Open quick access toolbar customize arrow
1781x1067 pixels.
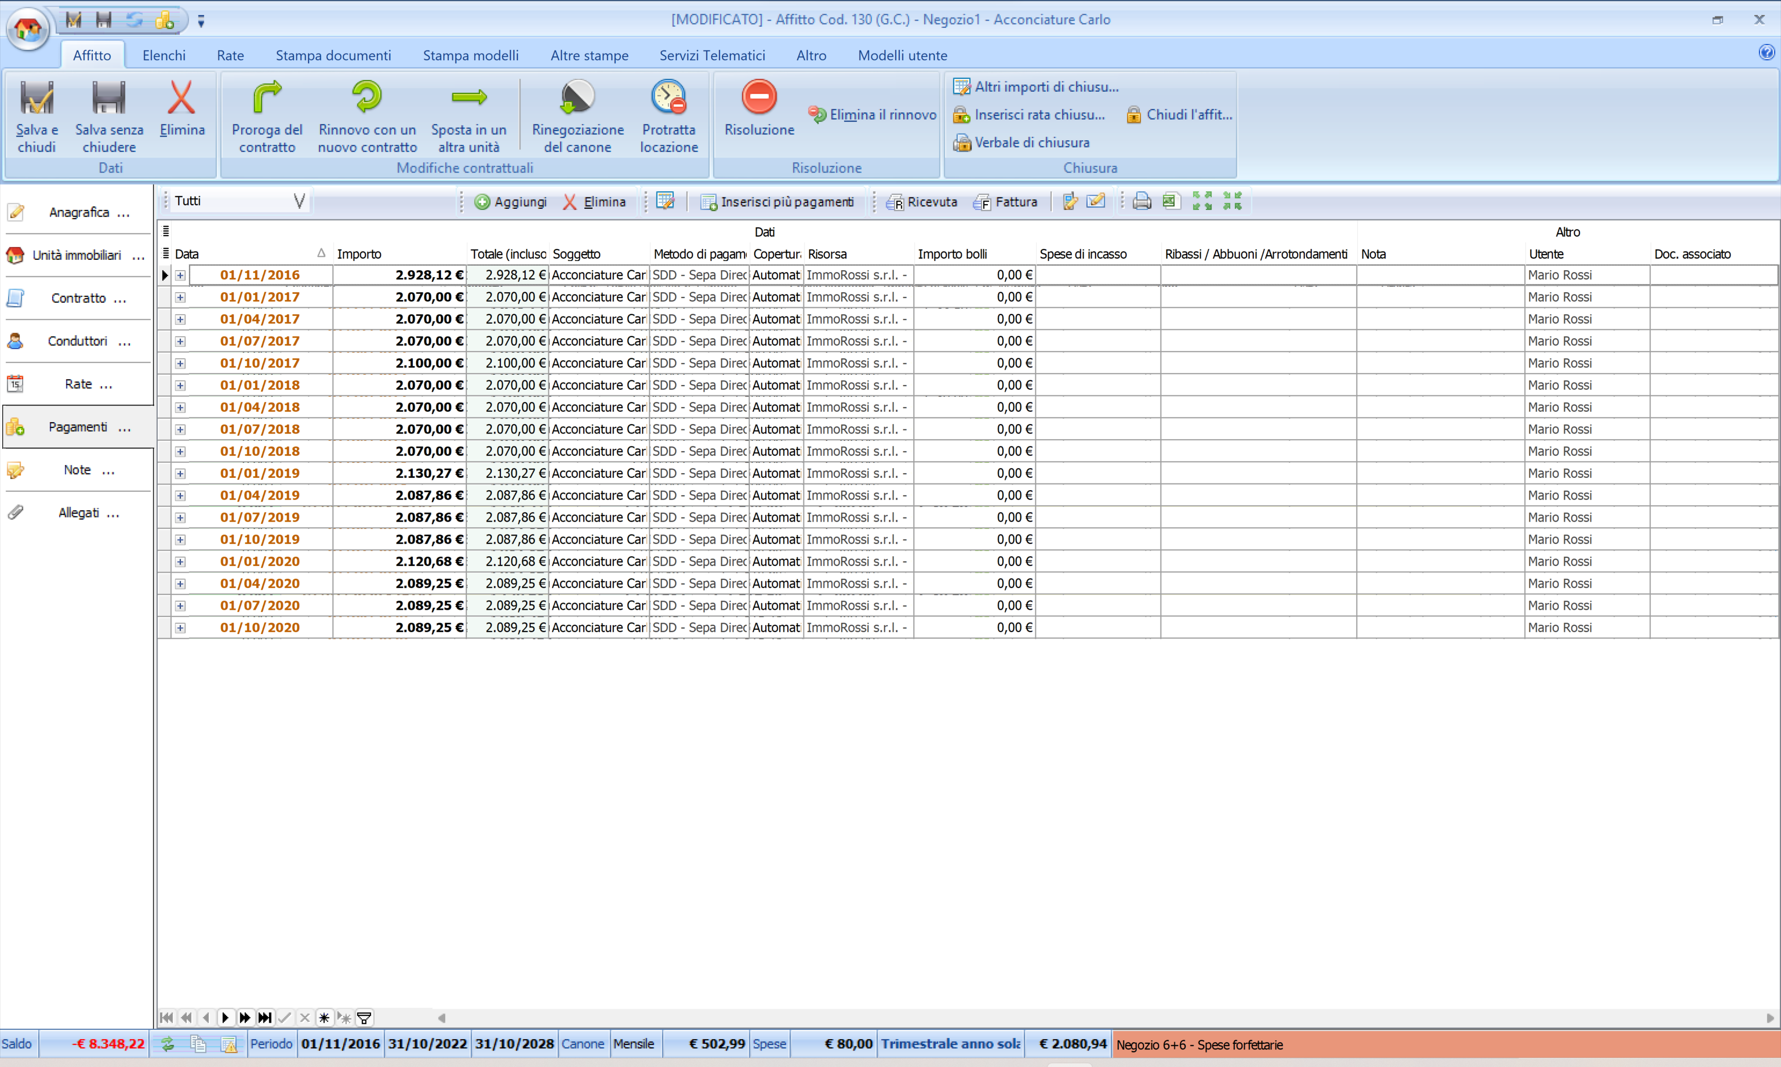[201, 22]
